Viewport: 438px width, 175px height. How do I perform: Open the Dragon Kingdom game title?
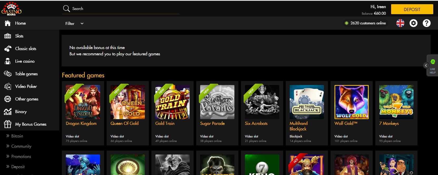click(81, 123)
